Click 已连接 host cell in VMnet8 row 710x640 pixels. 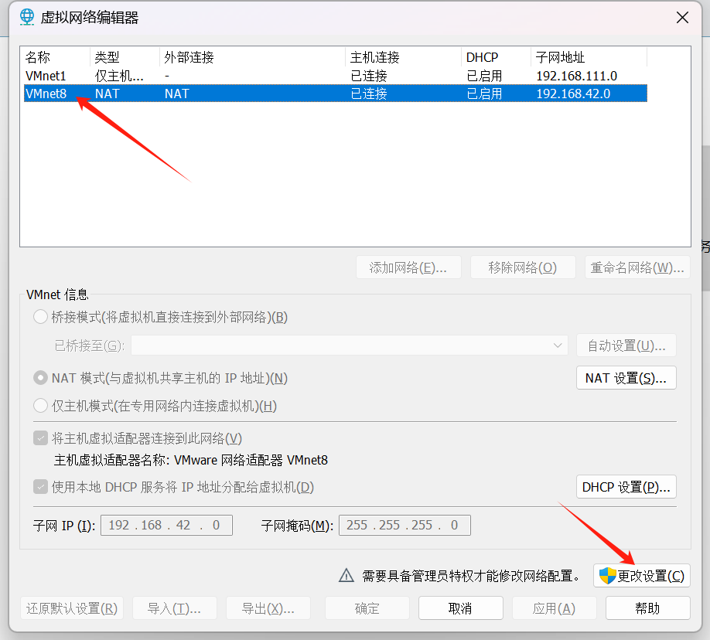(x=369, y=94)
